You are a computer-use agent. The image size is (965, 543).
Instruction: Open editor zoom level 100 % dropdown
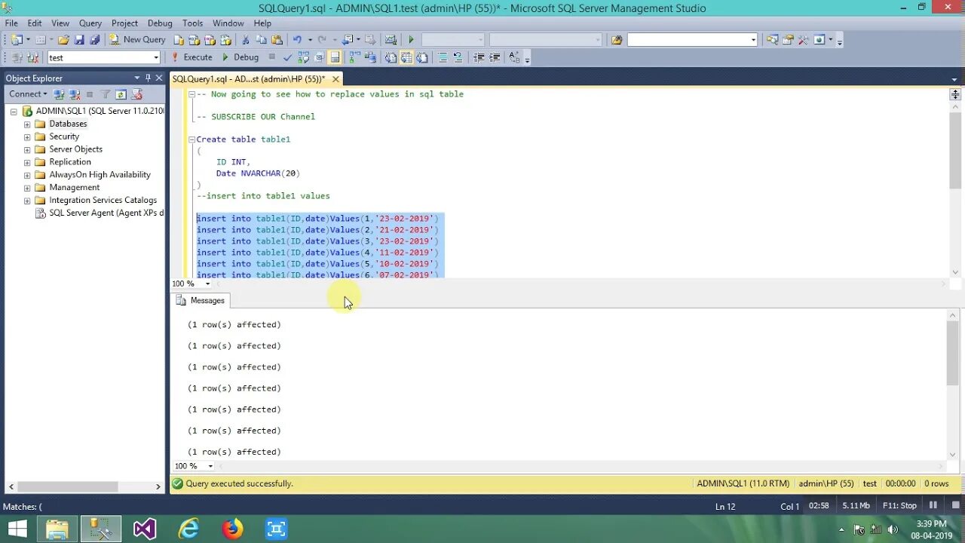pos(208,284)
